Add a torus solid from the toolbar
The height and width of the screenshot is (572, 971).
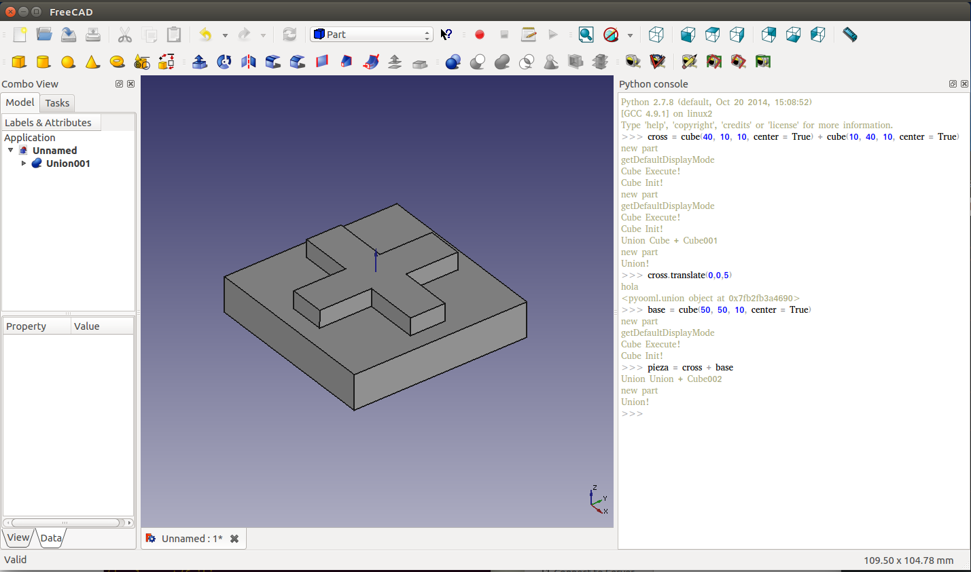(117, 62)
